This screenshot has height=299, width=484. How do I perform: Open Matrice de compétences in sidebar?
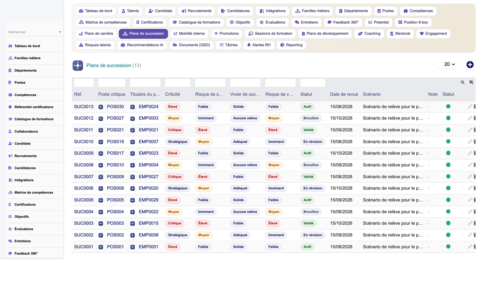(34, 192)
